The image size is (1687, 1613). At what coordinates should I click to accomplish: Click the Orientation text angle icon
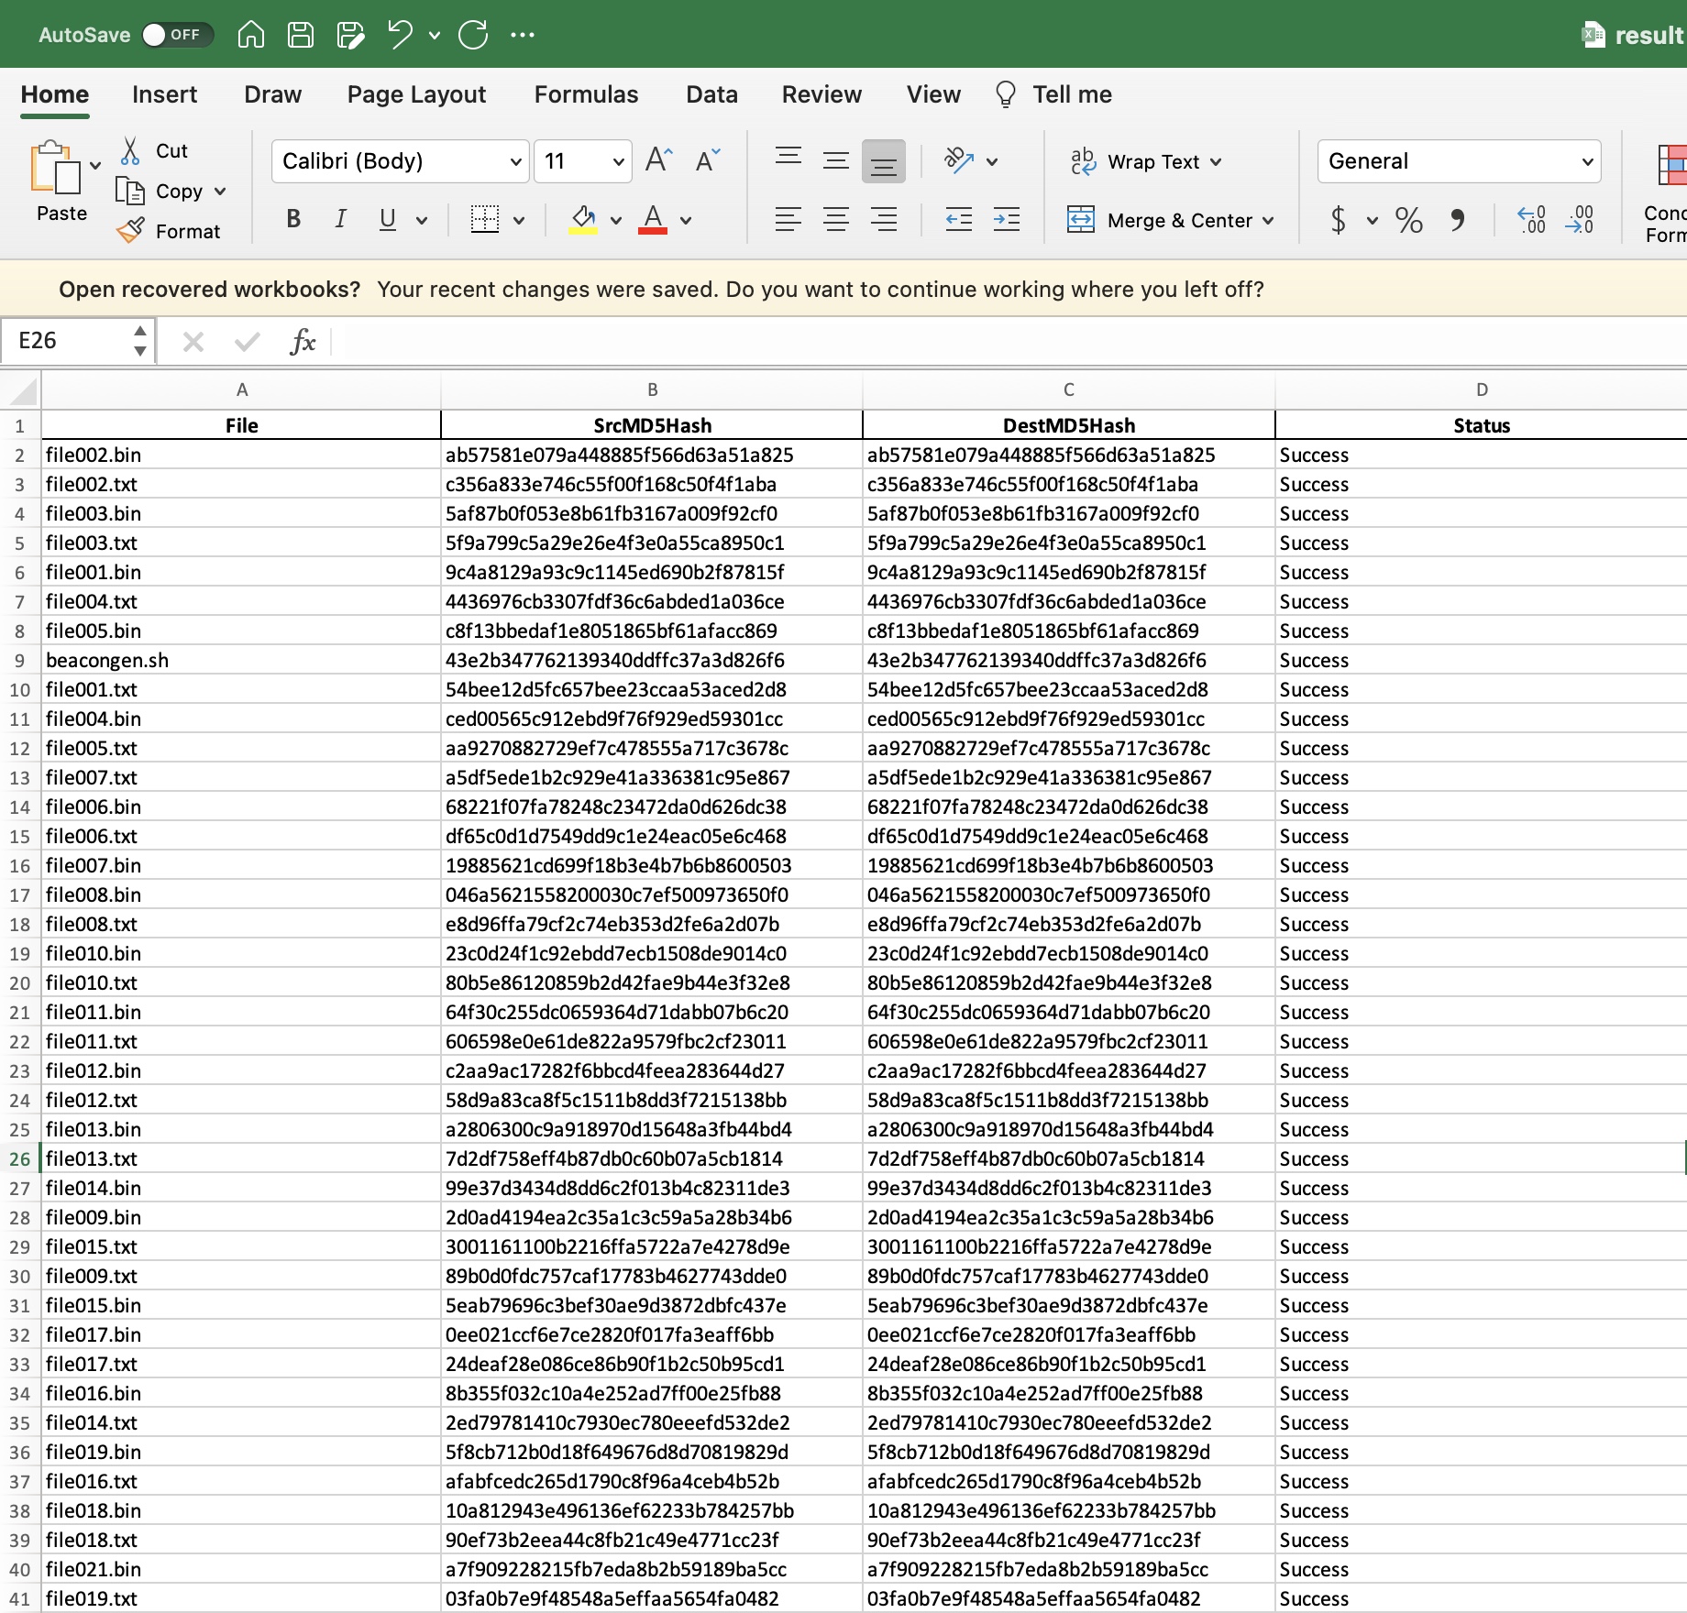click(x=959, y=160)
